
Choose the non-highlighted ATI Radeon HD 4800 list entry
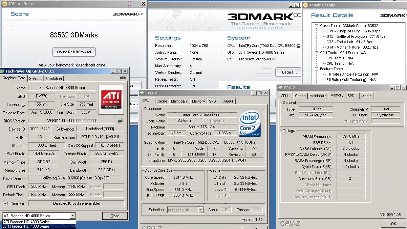(39, 222)
